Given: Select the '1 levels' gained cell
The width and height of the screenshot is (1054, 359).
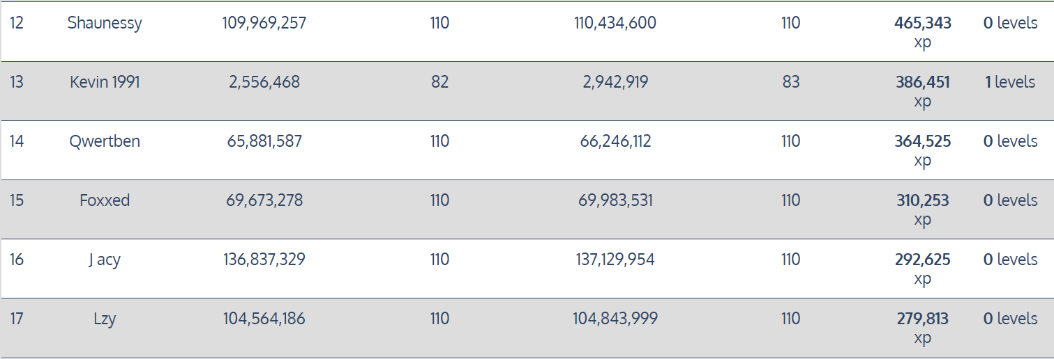Looking at the screenshot, I should [x=1009, y=82].
